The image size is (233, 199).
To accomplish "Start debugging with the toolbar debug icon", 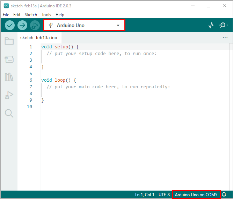I will pyautogui.click(x=35, y=25).
